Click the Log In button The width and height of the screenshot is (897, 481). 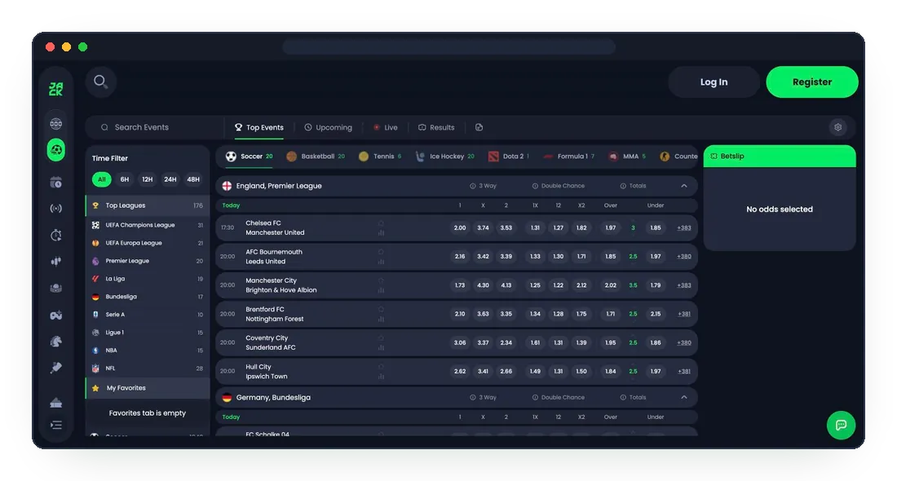coord(714,82)
